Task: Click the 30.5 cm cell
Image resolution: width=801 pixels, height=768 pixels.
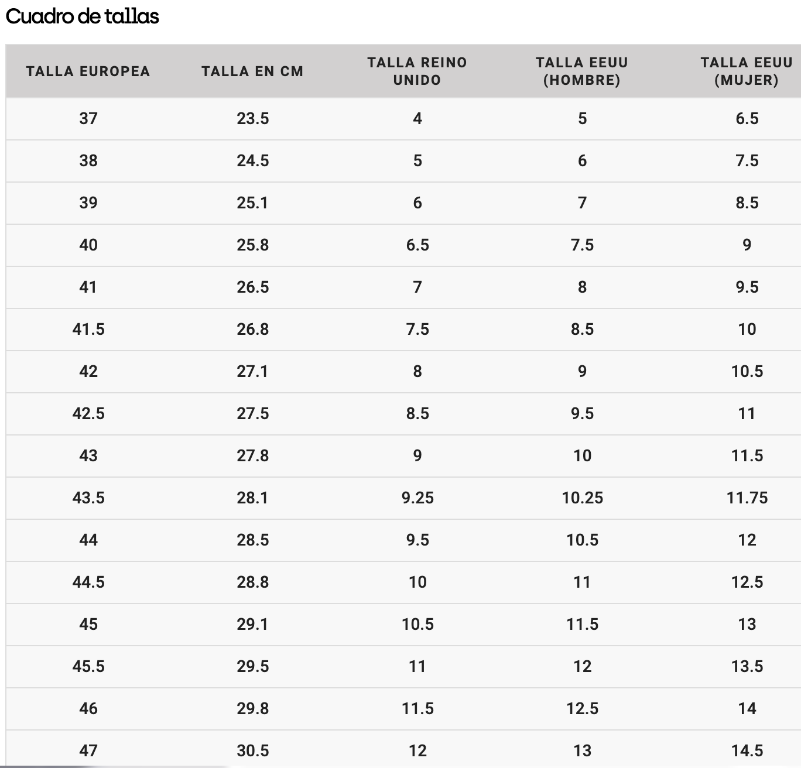Action: click(x=253, y=750)
